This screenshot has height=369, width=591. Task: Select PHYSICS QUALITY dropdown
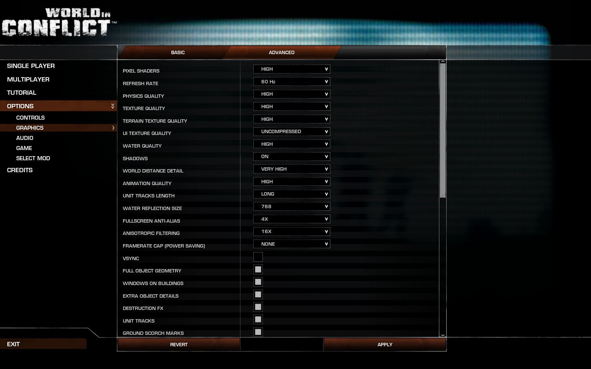tap(292, 94)
